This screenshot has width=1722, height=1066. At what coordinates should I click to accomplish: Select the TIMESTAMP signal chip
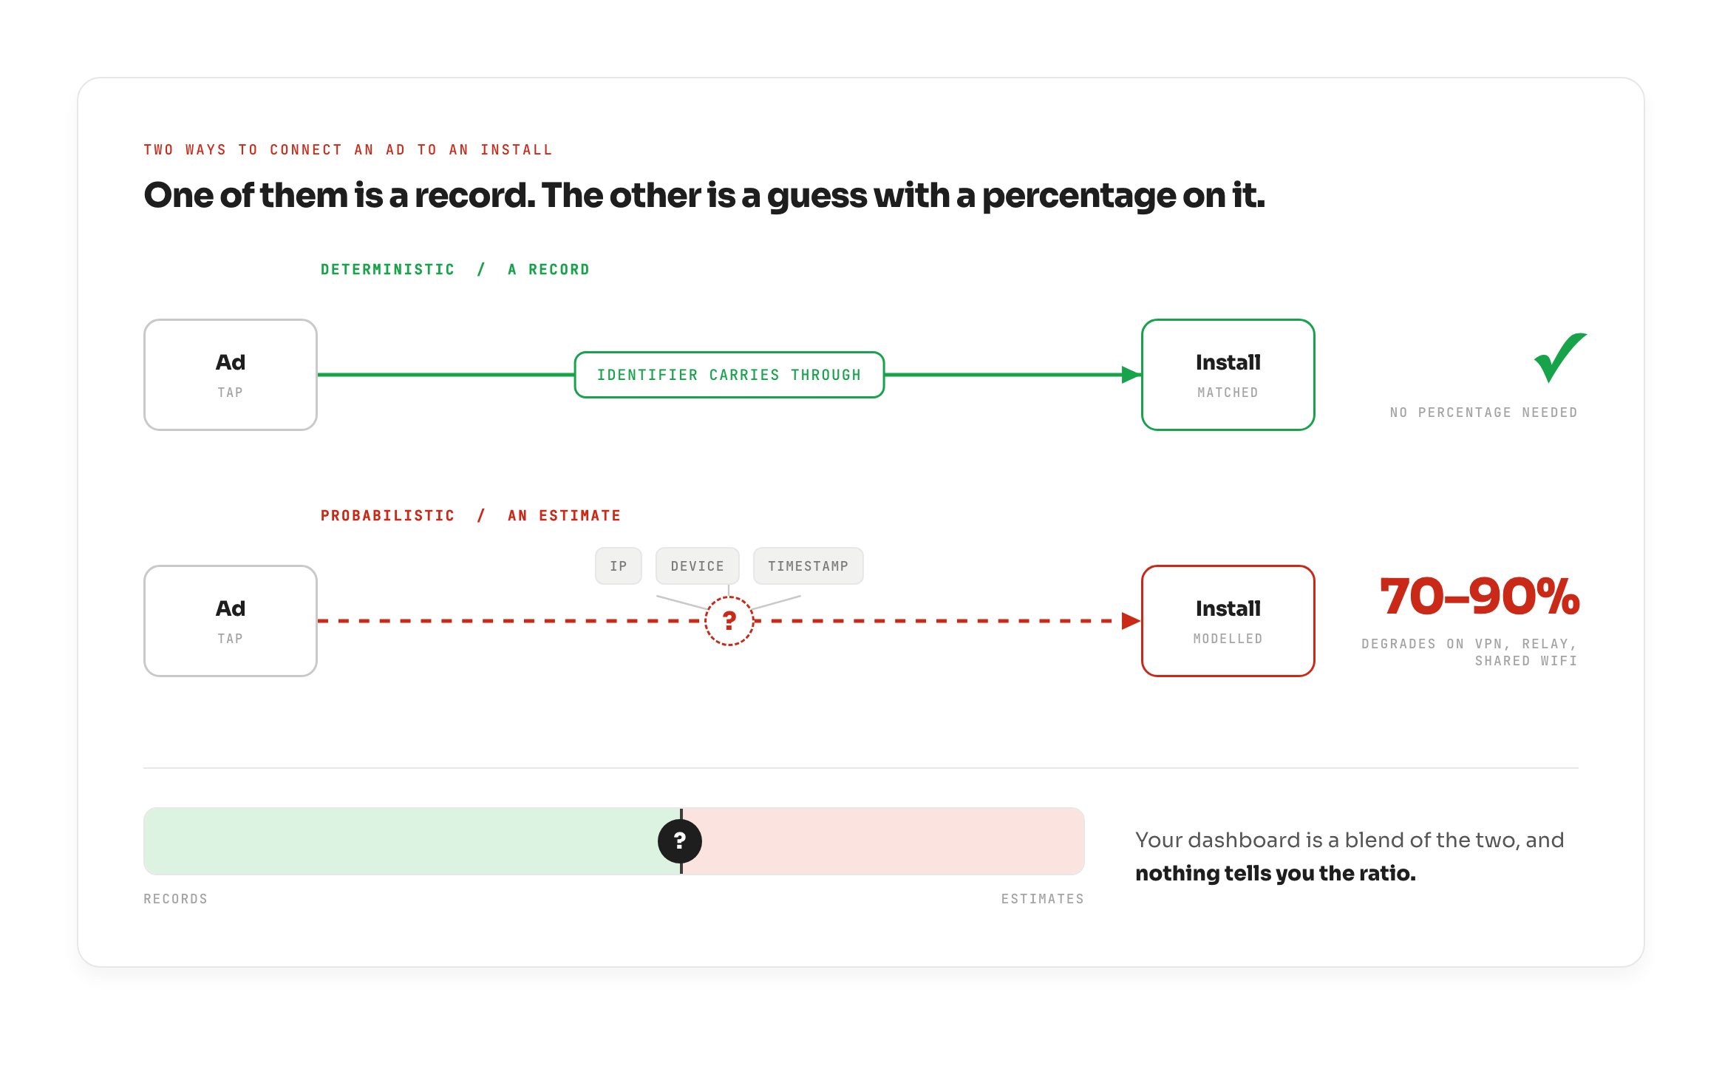(x=808, y=566)
